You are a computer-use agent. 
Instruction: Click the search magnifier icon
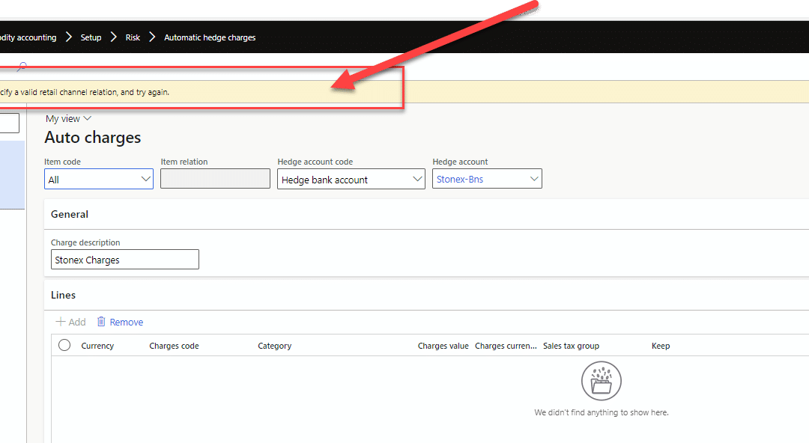[x=22, y=66]
